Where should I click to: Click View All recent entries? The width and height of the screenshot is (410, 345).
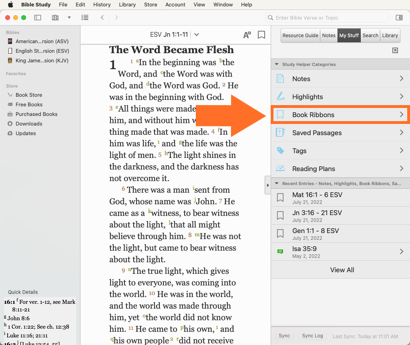(x=342, y=270)
